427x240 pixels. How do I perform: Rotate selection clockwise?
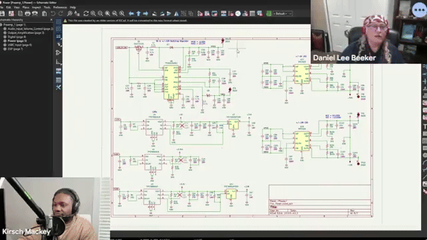[161, 13]
